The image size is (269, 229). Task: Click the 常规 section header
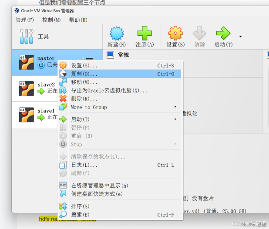click(124, 55)
